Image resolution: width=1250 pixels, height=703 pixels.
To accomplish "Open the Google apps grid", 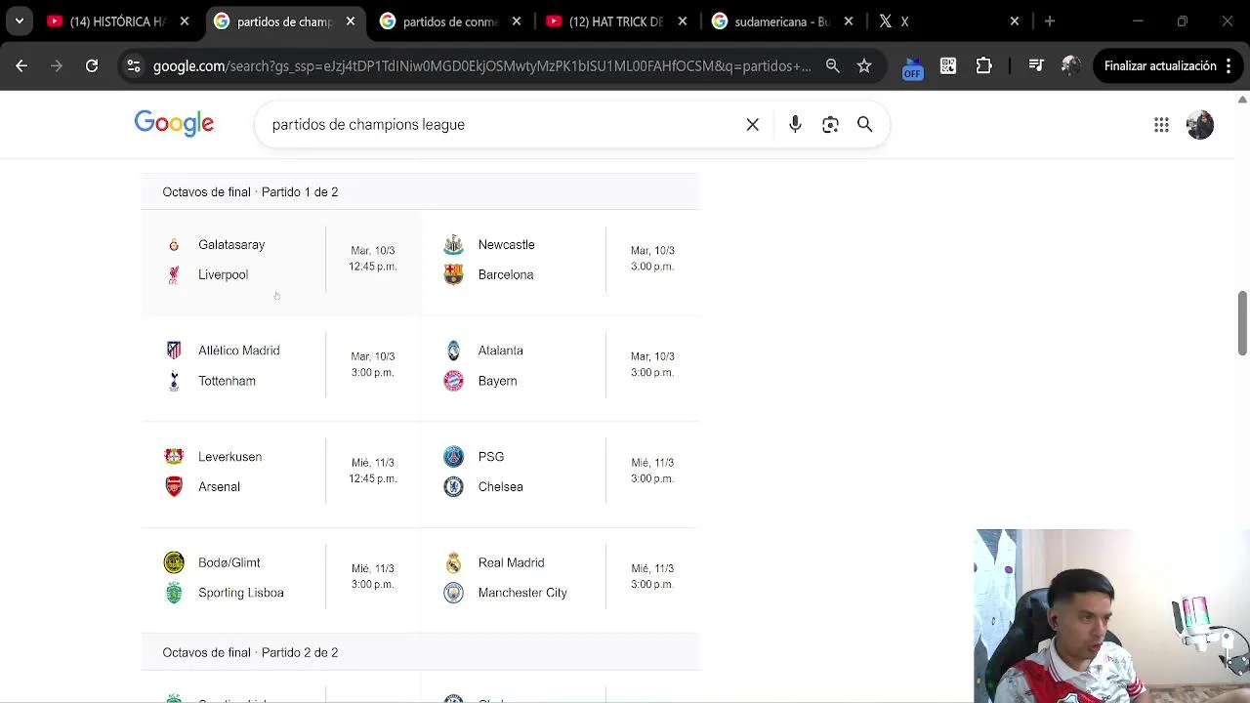I will pos(1161,125).
